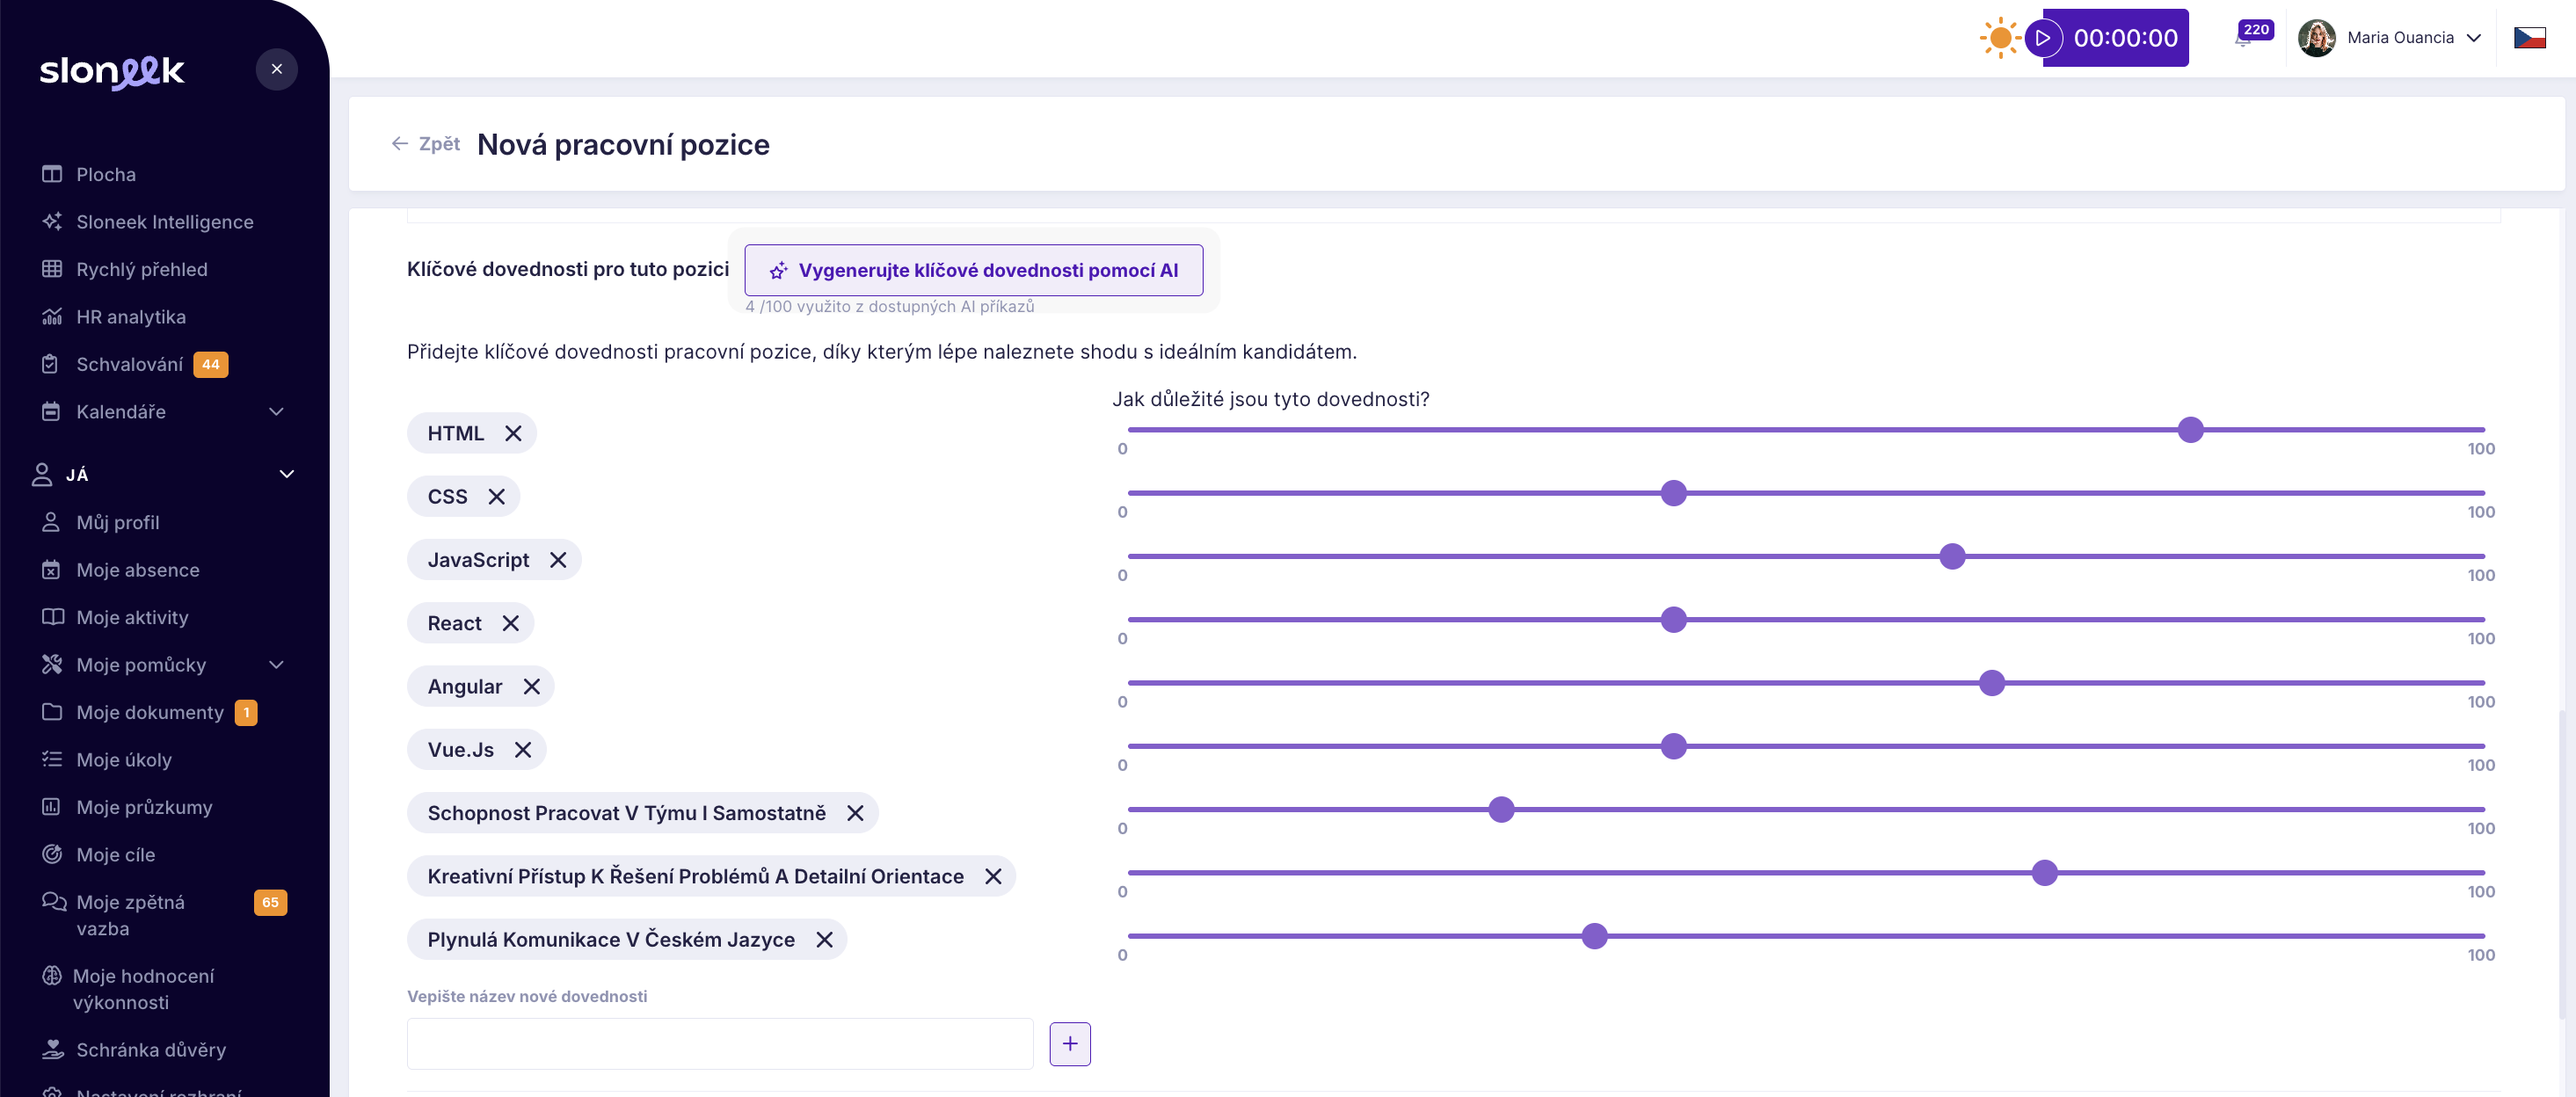
Task: Expand the Kalendáře submenu
Action: pyautogui.click(x=277, y=412)
